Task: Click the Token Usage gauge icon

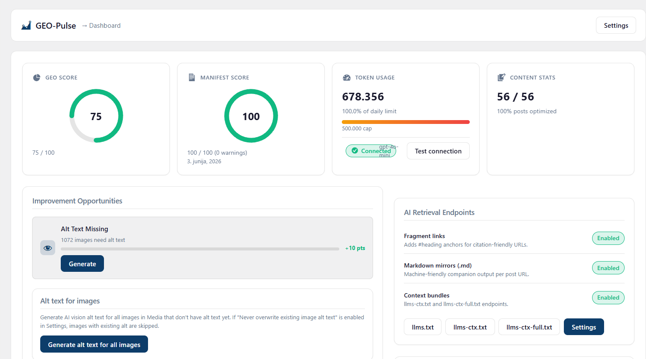Action: pyautogui.click(x=347, y=77)
